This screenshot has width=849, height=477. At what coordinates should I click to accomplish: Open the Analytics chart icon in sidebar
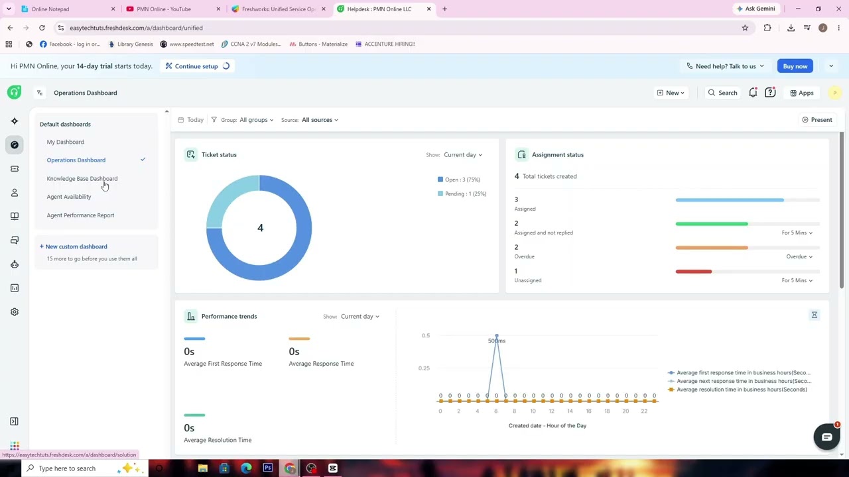[15, 288]
